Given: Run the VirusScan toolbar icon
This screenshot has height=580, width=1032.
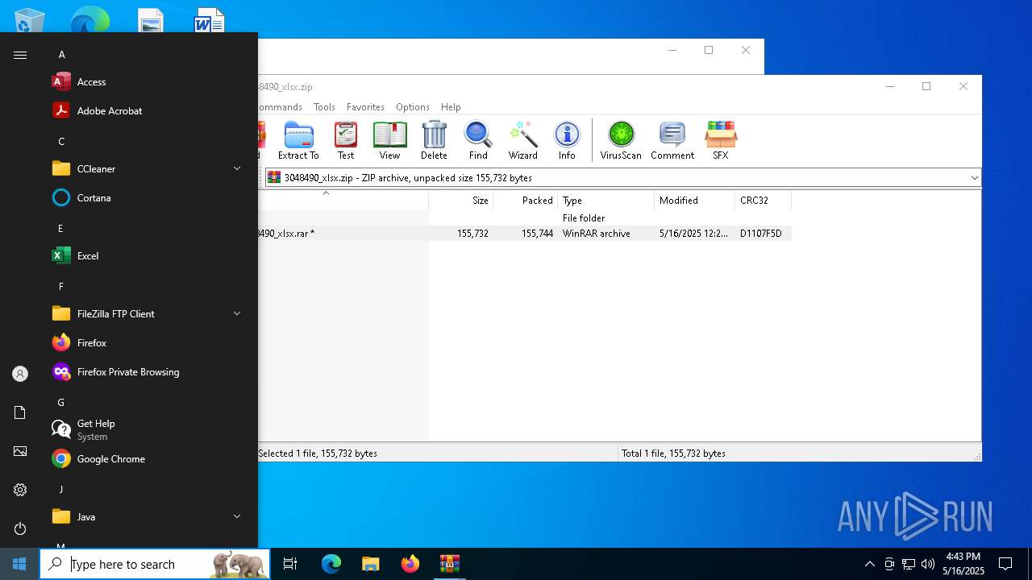Looking at the screenshot, I should [x=621, y=140].
